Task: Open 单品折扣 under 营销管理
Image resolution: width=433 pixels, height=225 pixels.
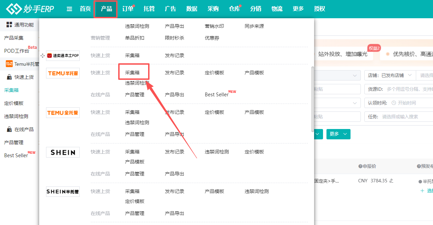Action: pyautogui.click(x=135, y=38)
